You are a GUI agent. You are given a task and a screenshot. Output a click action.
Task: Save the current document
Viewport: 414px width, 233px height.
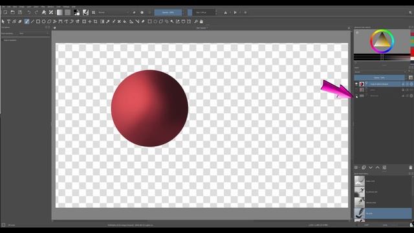point(20,12)
